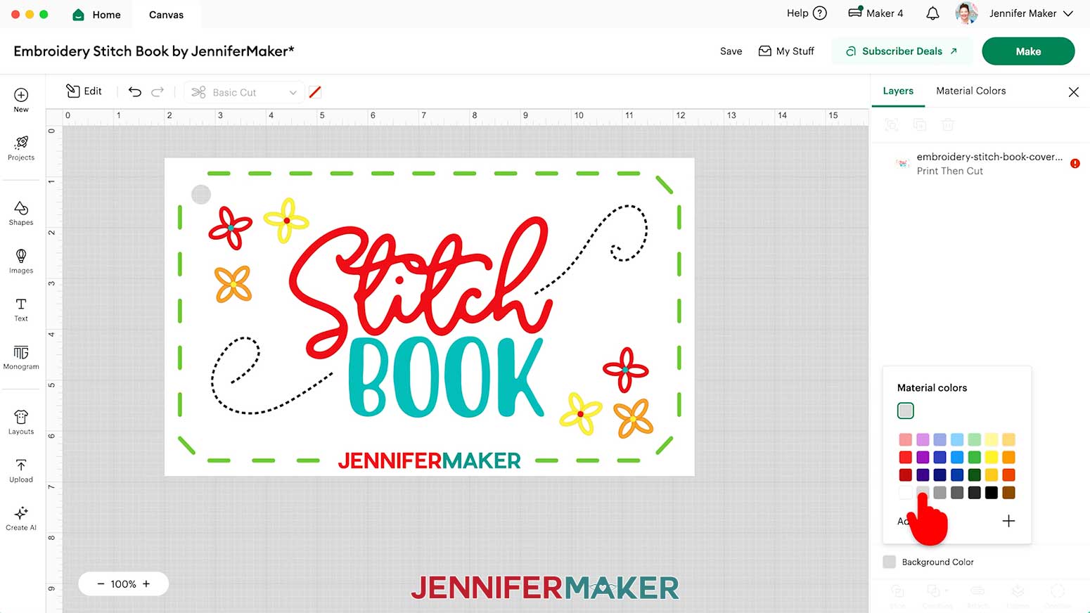
Task: Redo the last action
Action: click(158, 92)
